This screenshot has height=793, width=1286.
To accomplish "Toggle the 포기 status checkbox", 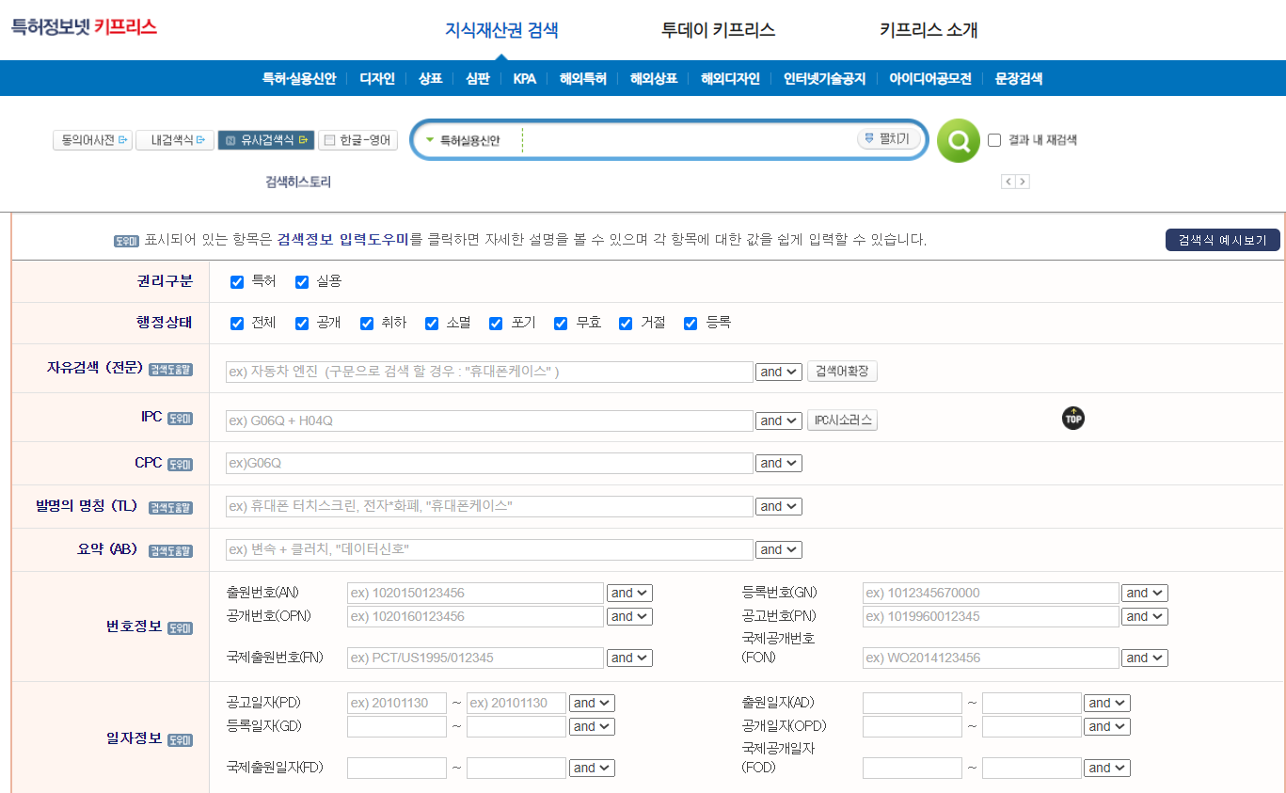I will [496, 324].
